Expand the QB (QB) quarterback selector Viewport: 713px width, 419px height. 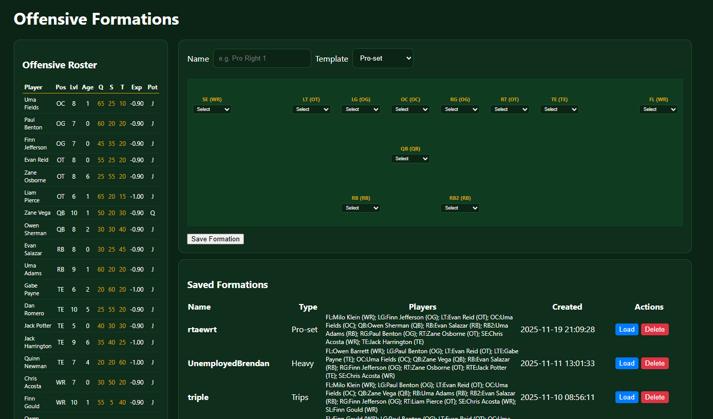click(x=410, y=159)
